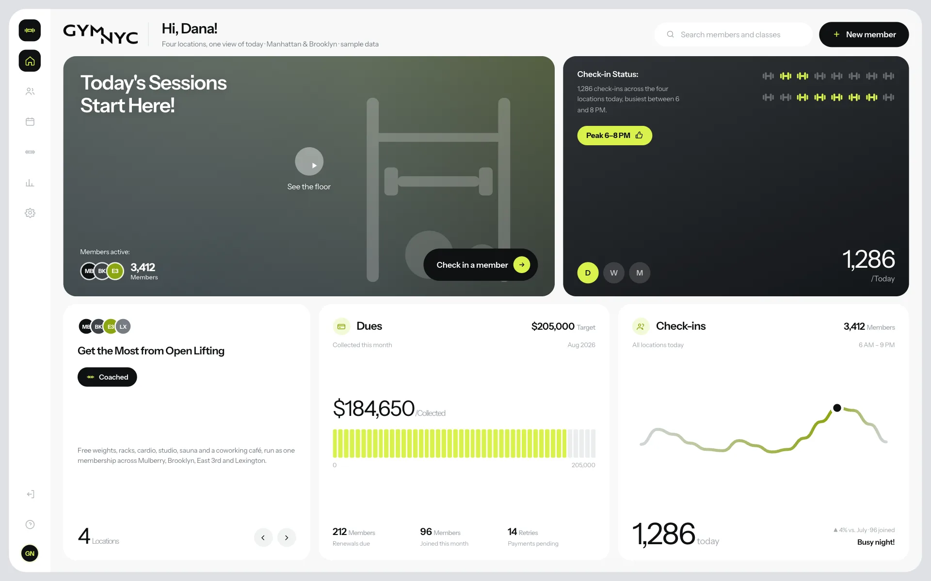Click 'Get the Most from Open Lifting' heading
The width and height of the screenshot is (931, 581).
tap(151, 351)
